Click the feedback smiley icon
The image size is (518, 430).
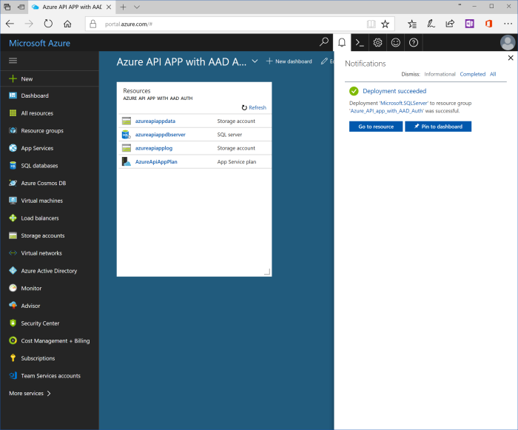[x=395, y=43]
